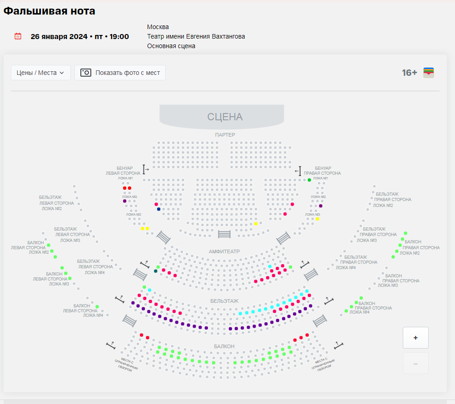Open the Цены / Места dropdown

(x=40, y=73)
